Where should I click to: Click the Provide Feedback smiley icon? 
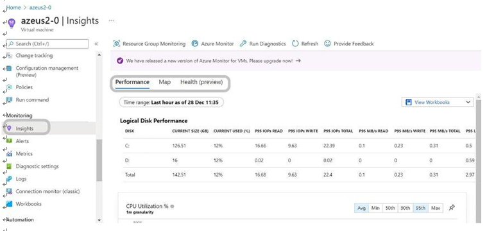327,44
